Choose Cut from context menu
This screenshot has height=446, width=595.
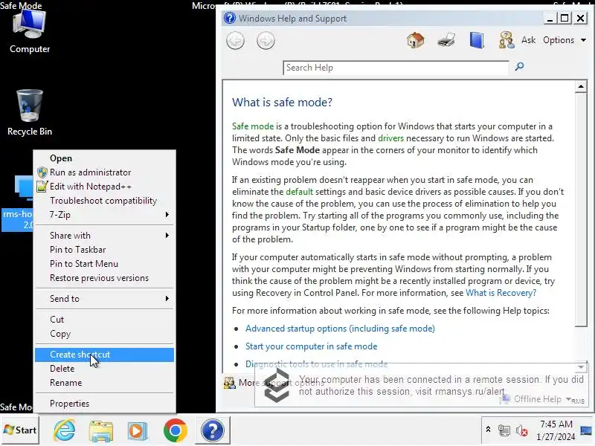click(104, 320)
